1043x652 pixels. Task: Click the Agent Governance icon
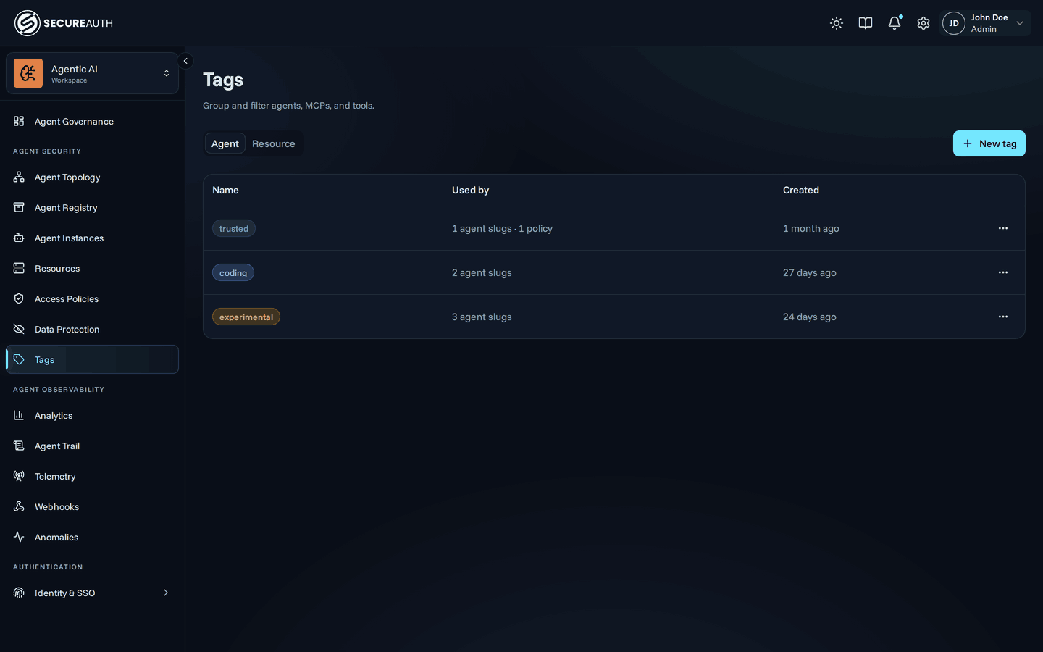coord(19,121)
